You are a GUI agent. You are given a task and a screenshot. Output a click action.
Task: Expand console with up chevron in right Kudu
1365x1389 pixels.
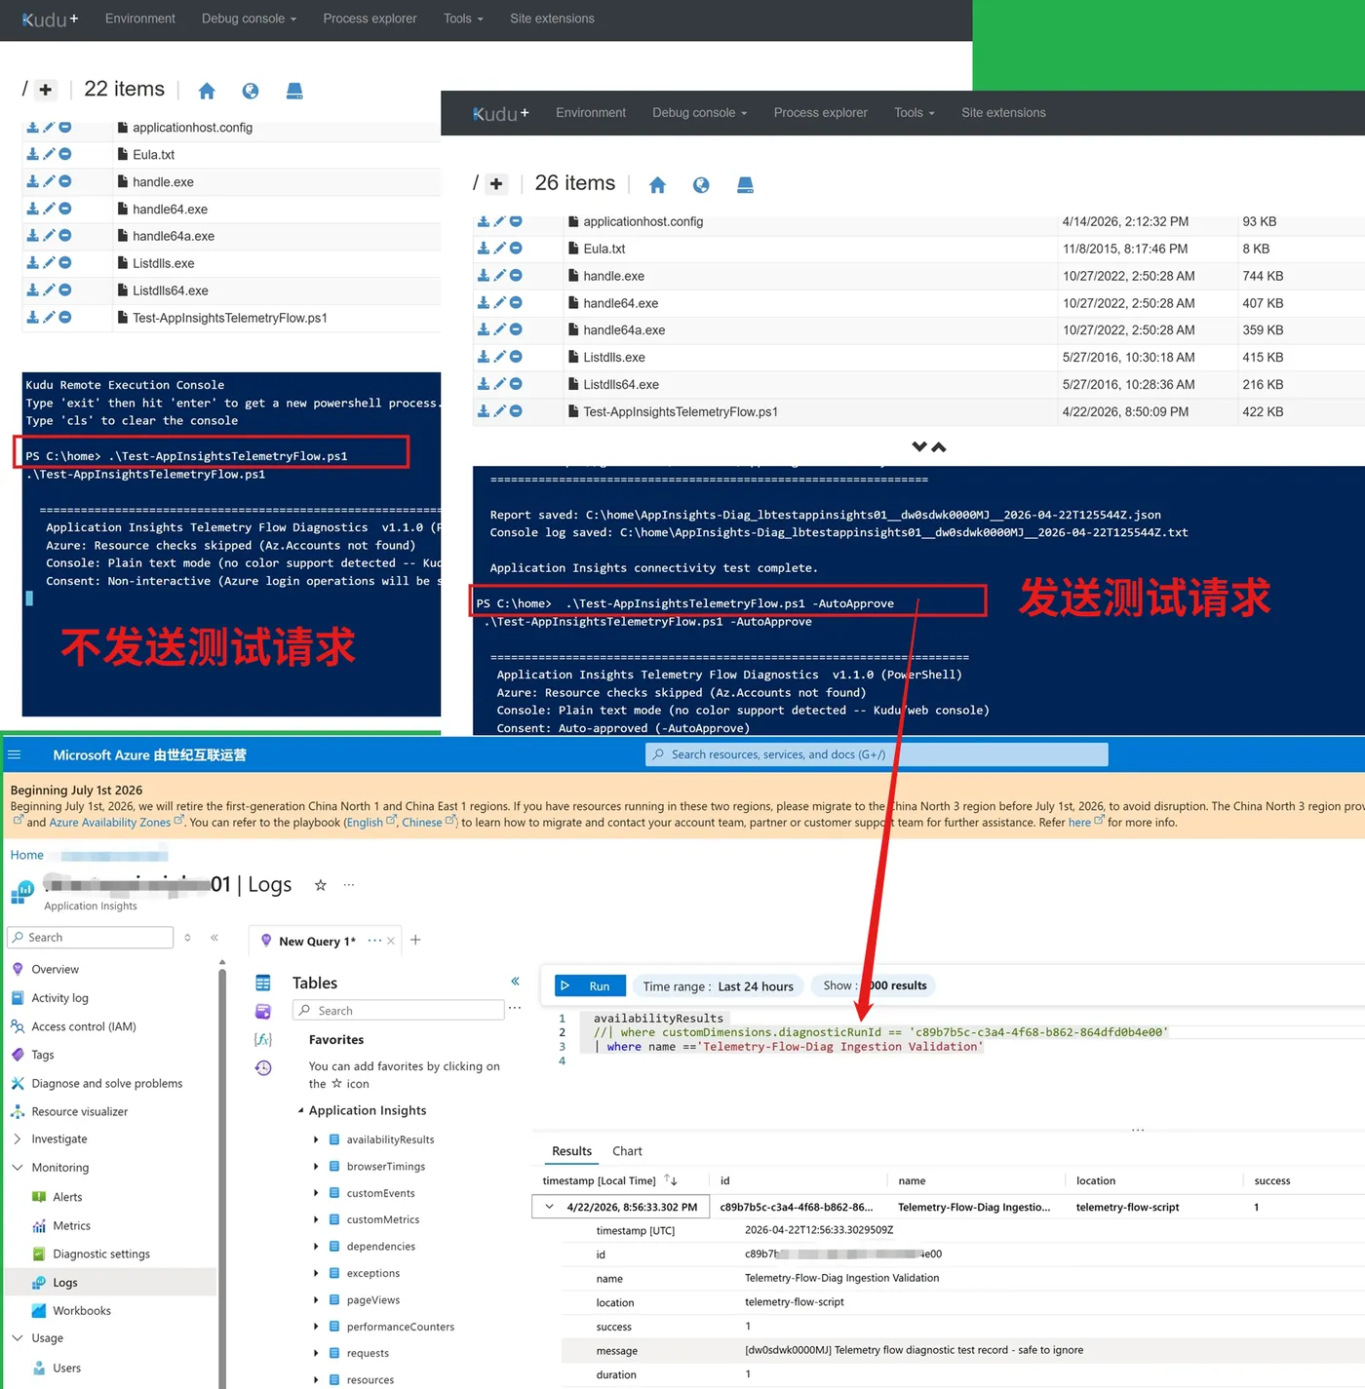pyautogui.click(x=939, y=446)
